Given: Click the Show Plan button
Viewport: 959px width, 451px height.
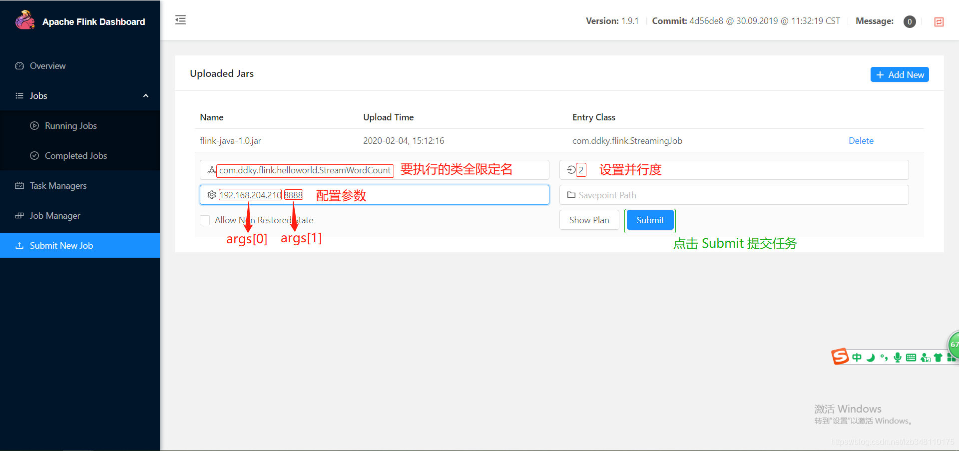Looking at the screenshot, I should 589,220.
